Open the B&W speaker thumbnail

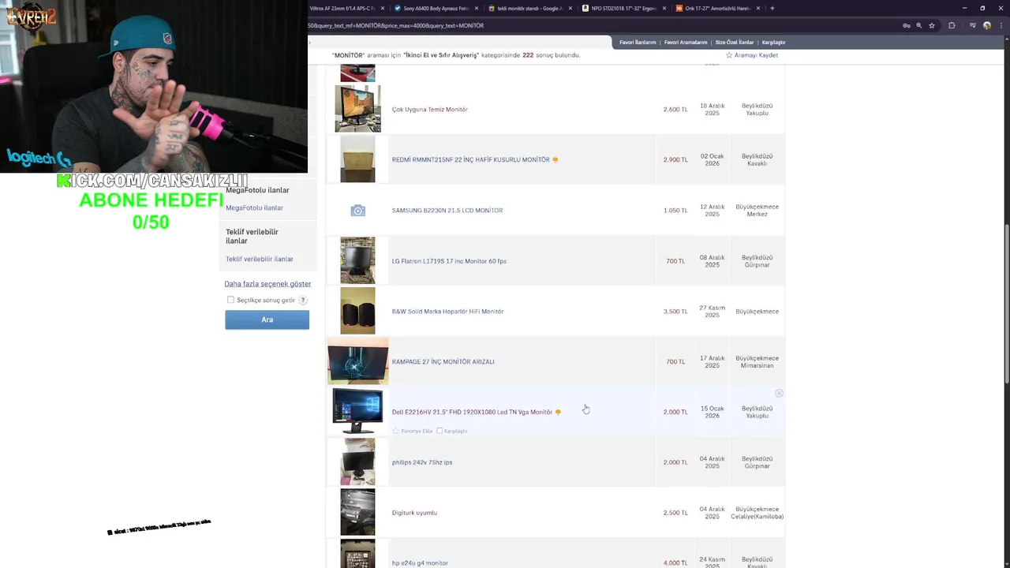[357, 311]
